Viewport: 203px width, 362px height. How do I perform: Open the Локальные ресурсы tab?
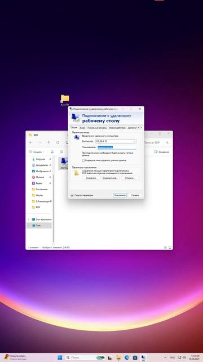97,128
